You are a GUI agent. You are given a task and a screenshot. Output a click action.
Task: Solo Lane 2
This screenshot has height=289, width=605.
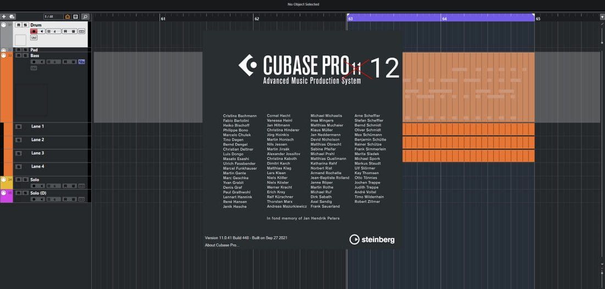coord(19,140)
